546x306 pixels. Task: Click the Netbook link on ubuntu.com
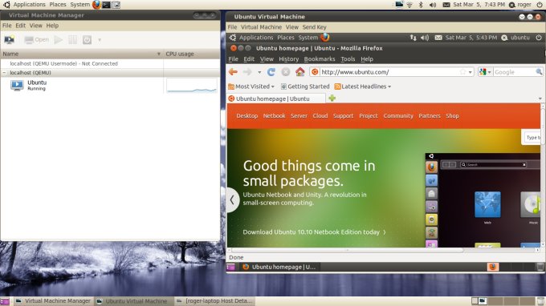click(x=274, y=116)
